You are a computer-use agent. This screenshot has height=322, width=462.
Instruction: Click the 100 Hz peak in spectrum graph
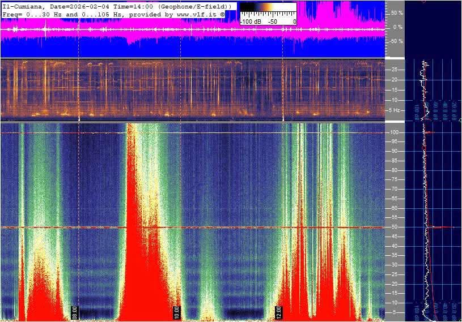tap(431, 133)
